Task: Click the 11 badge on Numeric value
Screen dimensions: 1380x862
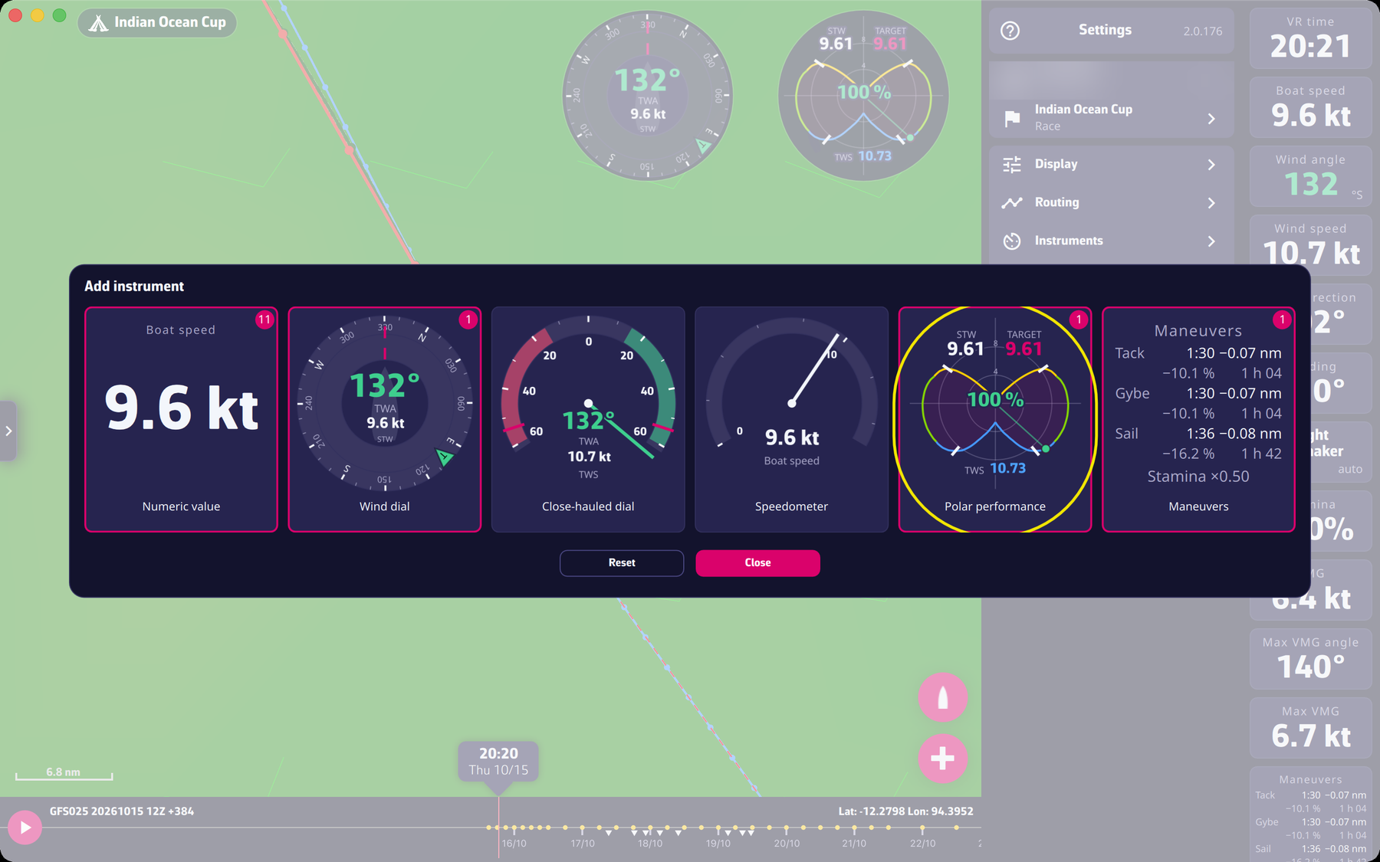Action: pos(264,320)
